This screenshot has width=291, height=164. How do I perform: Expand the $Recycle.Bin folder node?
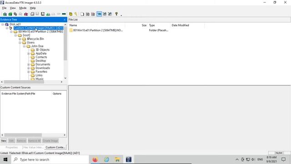(x=20, y=39)
